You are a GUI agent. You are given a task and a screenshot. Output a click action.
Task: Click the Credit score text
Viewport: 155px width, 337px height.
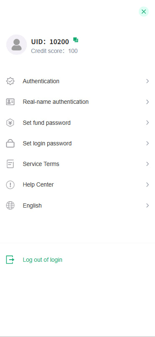54,51
